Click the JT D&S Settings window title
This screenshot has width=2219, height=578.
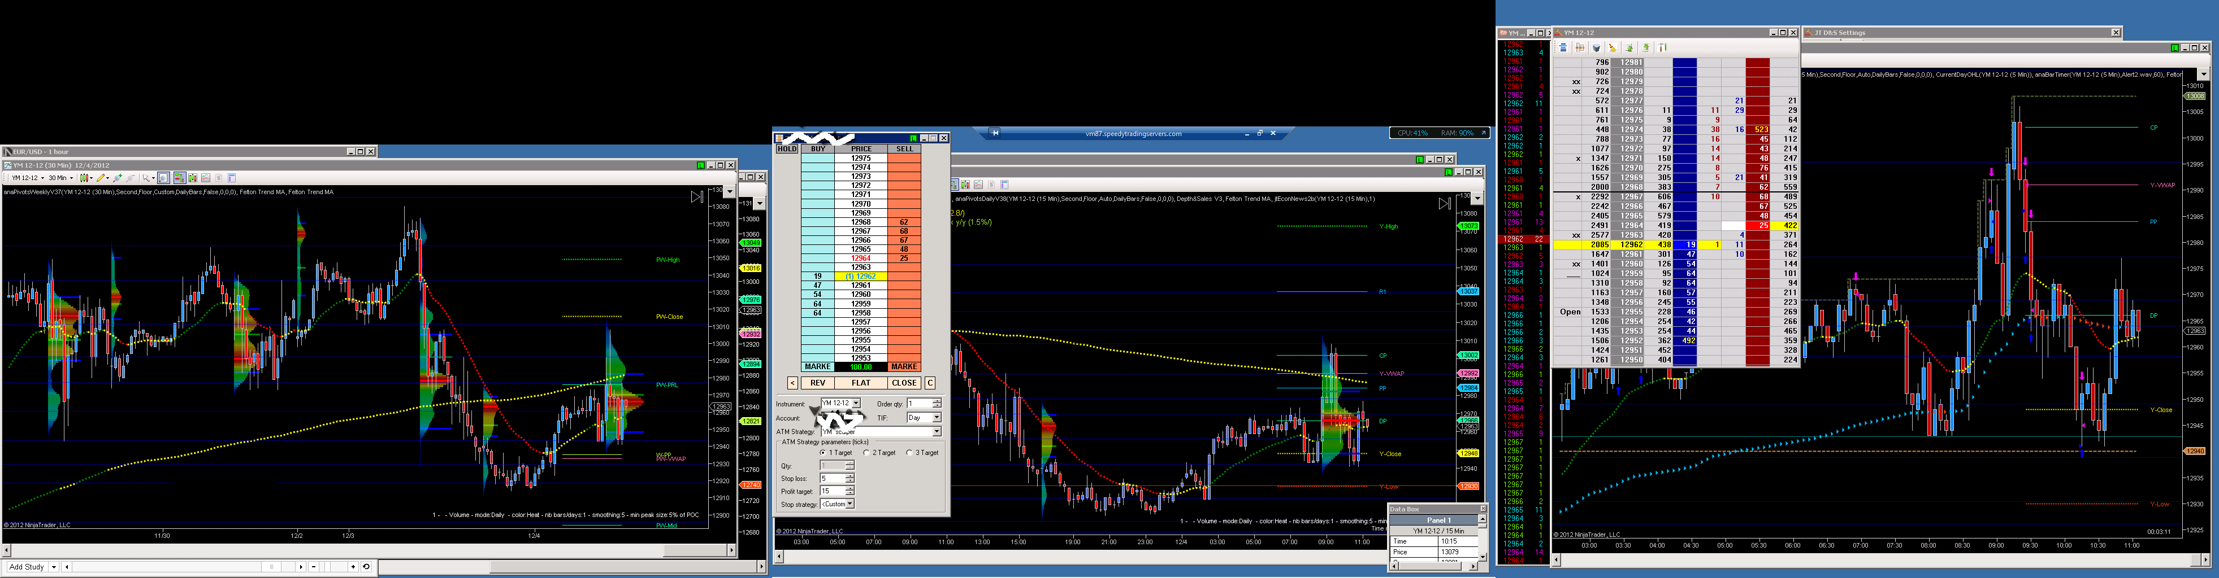pos(1839,33)
